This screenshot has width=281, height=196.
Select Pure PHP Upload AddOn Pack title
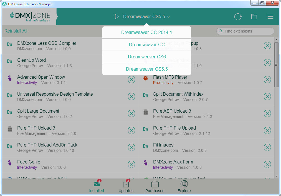click(x=47, y=145)
